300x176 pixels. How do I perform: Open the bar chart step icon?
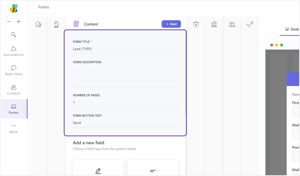(214, 24)
